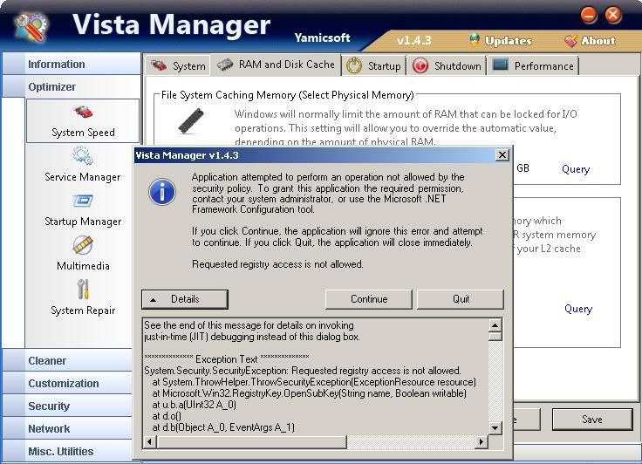Expand the Cleaner sidebar category
The height and width of the screenshot is (464, 642).
pos(47,360)
